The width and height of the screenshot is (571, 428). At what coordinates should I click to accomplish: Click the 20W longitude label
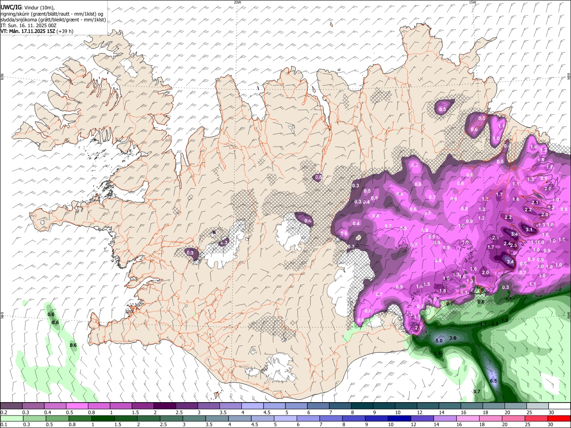click(237, 2)
